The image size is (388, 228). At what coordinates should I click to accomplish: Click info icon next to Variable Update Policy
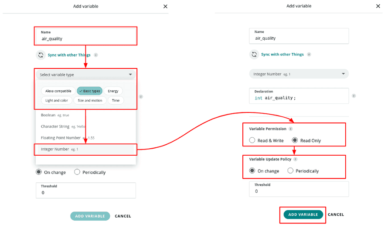295,159
